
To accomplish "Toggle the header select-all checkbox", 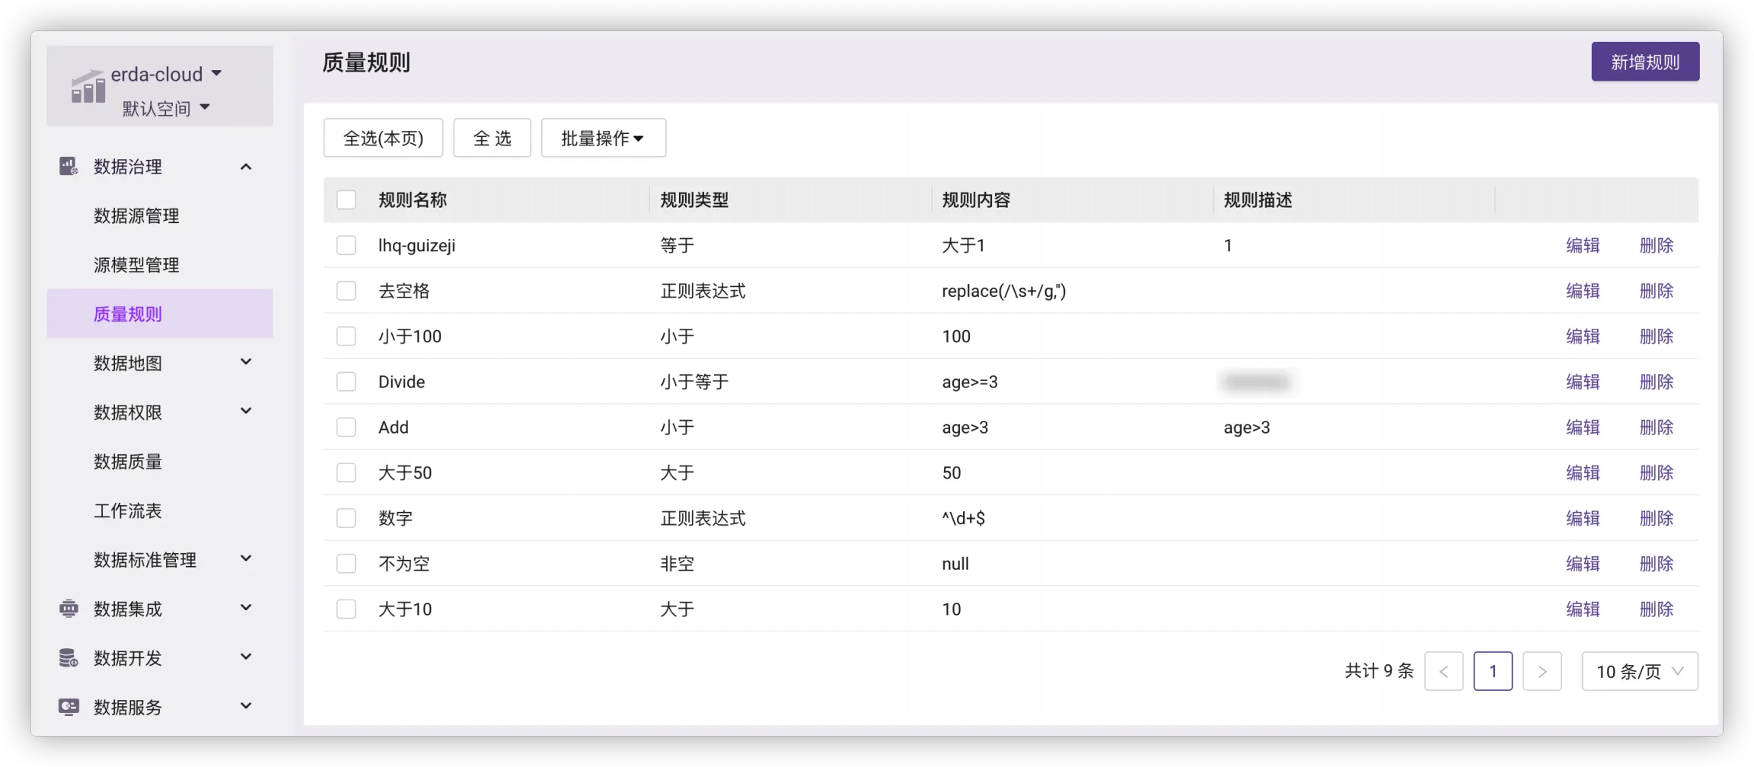I will pyautogui.click(x=346, y=200).
